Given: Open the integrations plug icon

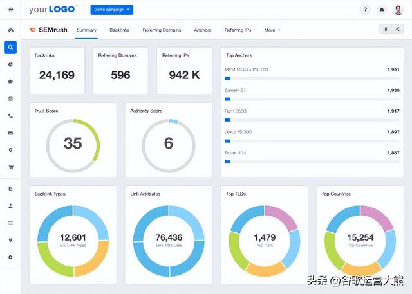Looking at the screenshot, I should pos(10,240).
